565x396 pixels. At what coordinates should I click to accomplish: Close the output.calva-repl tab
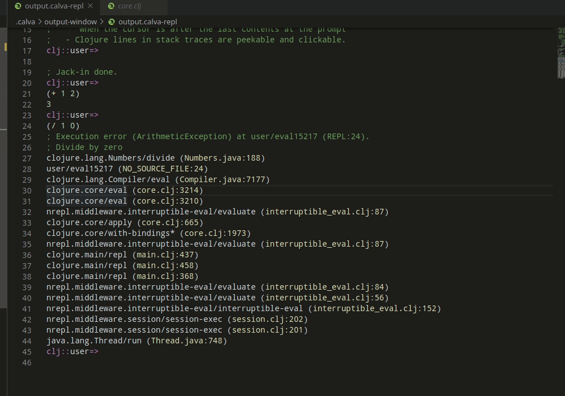[x=91, y=7]
